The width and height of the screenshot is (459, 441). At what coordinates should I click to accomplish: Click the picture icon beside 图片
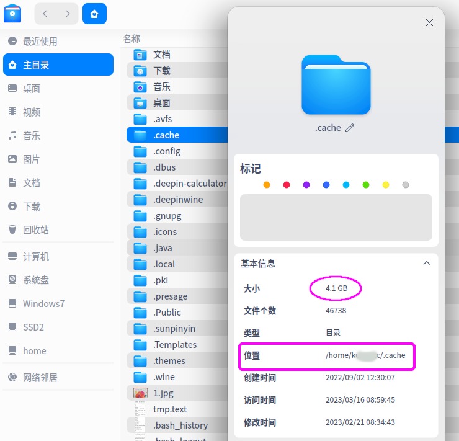point(12,159)
